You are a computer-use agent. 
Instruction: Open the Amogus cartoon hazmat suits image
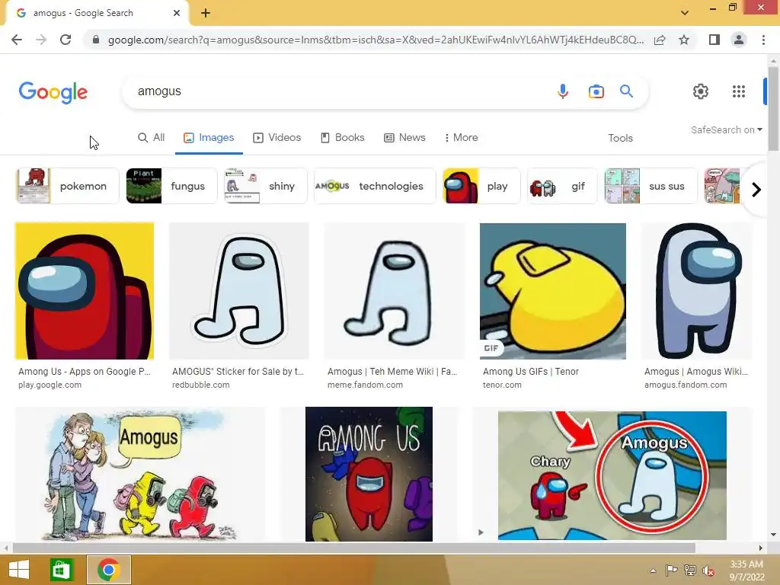140,474
